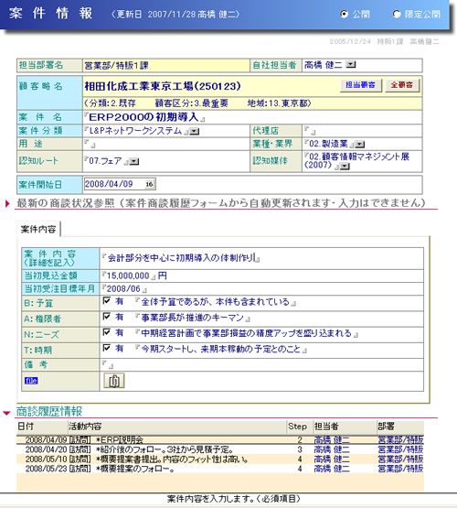Open 高橋 健二 link in the 2008/04/20 row
Image resolution: width=457 pixels, height=508 pixels.
coord(332,449)
